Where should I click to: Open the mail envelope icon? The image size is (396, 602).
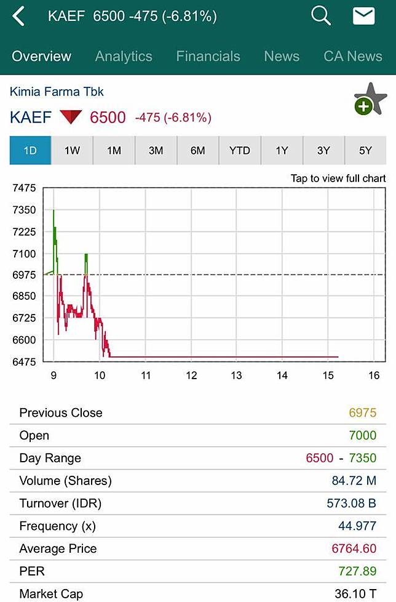363,17
